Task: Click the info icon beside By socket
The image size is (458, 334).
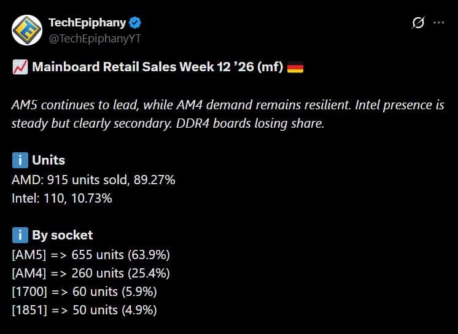Action: pos(18,235)
